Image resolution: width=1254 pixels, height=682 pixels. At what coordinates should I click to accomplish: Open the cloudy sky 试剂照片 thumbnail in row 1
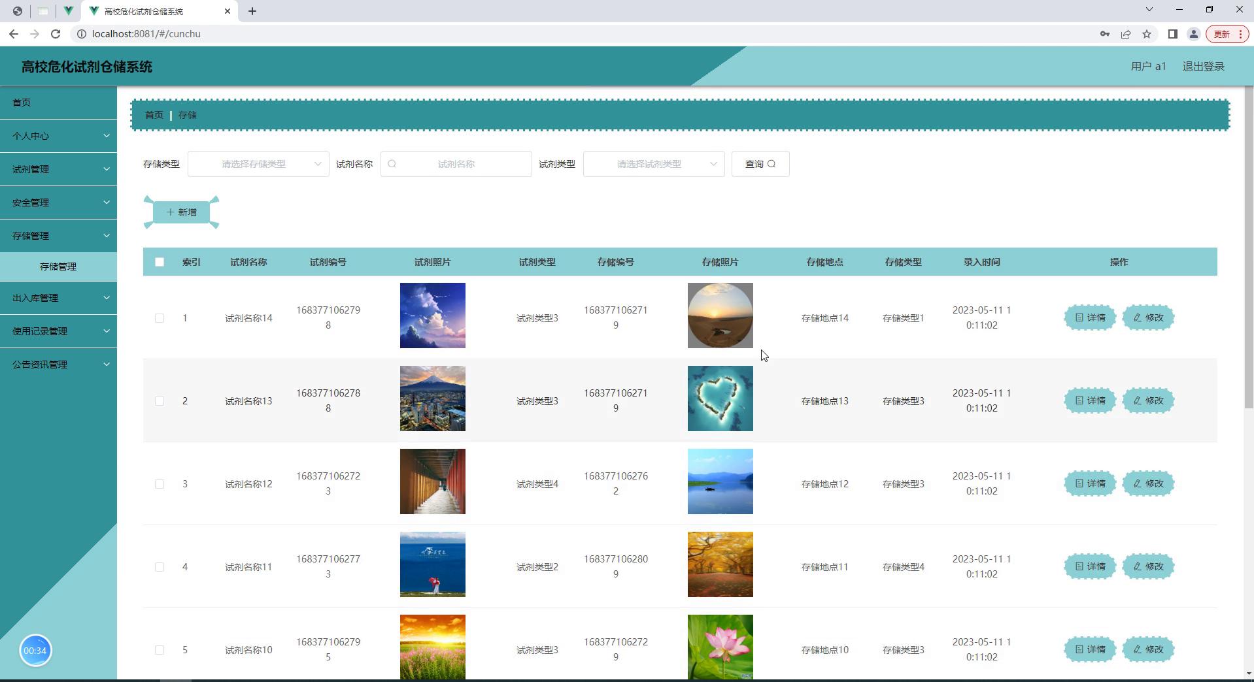pos(433,316)
